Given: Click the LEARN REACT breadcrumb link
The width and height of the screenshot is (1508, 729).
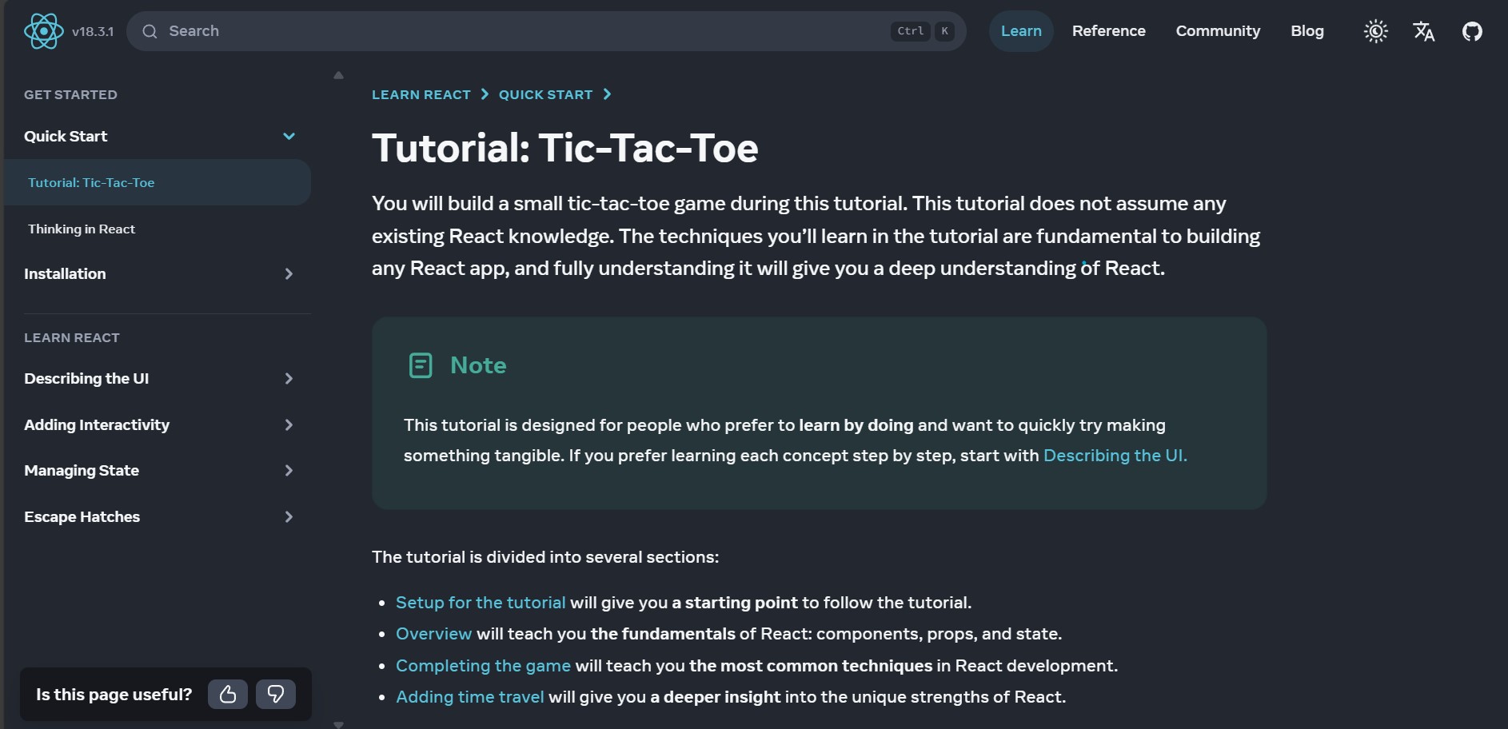Looking at the screenshot, I should click(421, 94).
